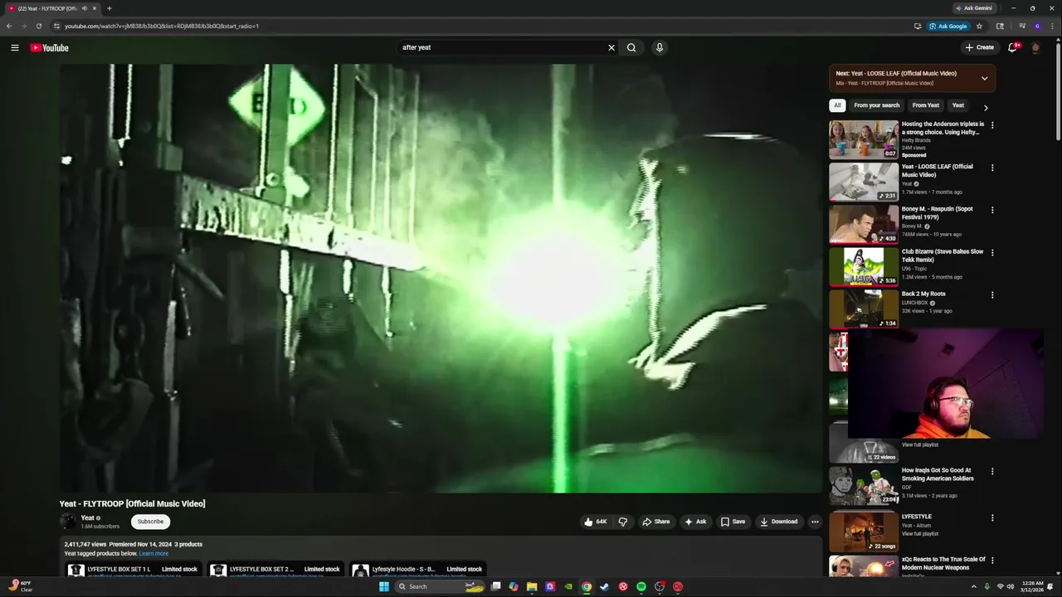
Task: Go back in Chrome
Action: tap(9, 26)
